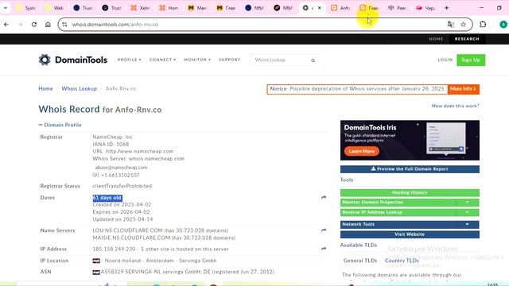
Task: Open the SUPPORT menu item
Action: [230, 60]
